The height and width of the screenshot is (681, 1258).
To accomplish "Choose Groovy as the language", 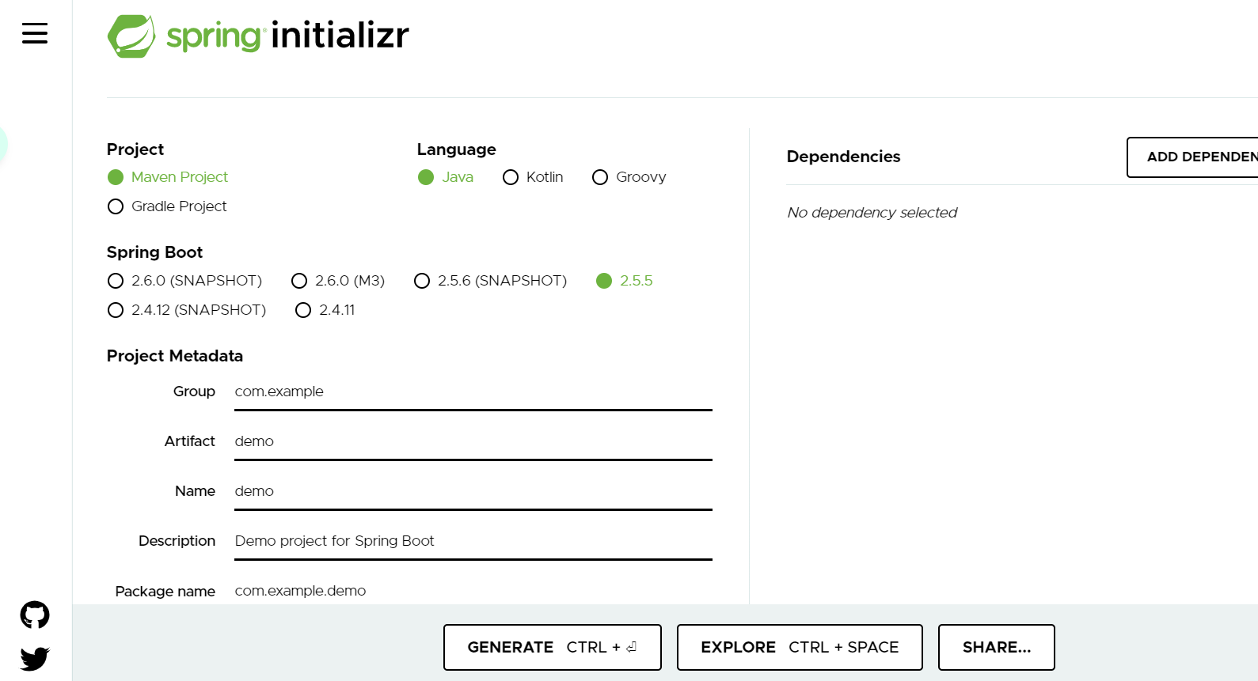I will tap(600, 177).
